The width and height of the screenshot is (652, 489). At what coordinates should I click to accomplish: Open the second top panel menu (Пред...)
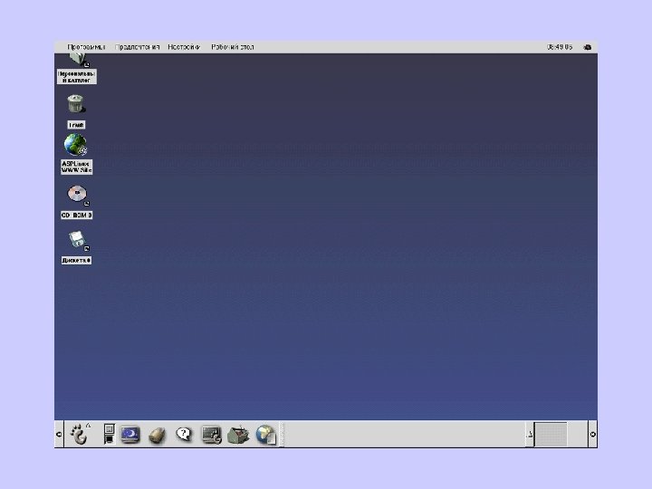[x=138, y=47]
